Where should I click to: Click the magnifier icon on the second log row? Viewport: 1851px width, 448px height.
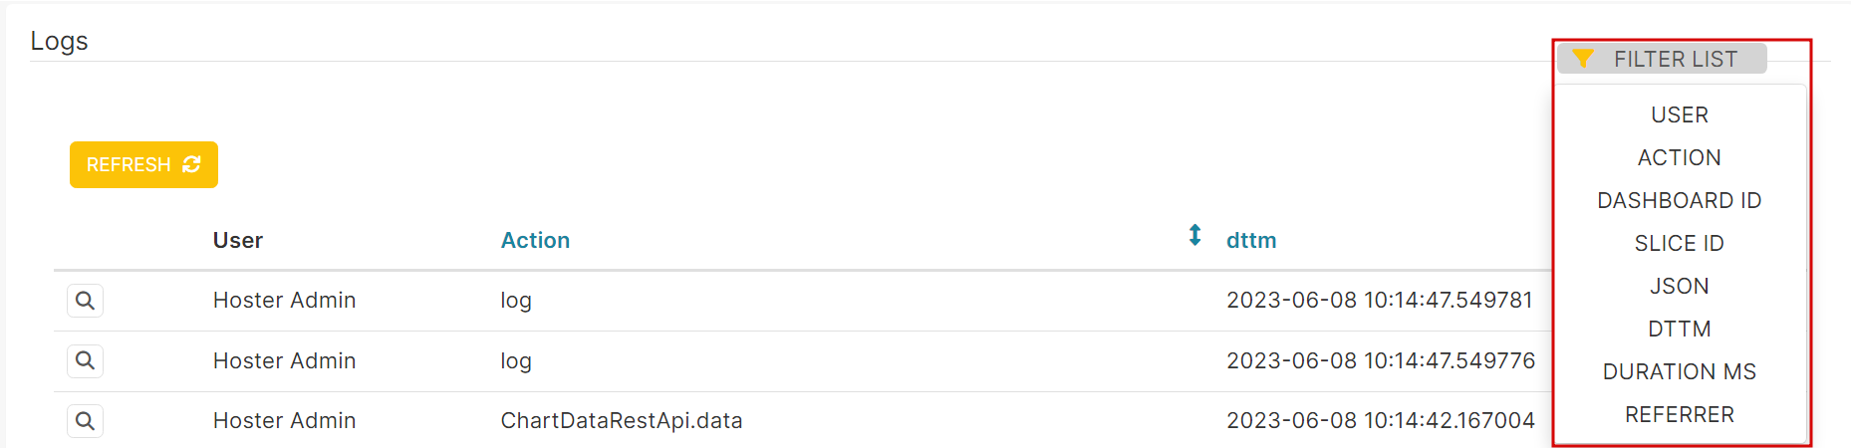pyautogui.click(x=85, y=360)
